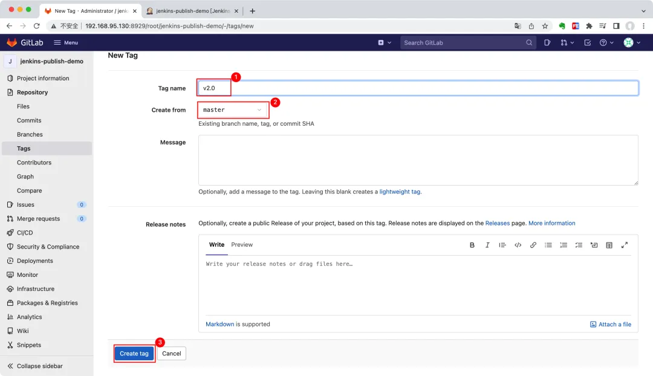The width and height of the screenshot is (653, 376).
Task: Open the Help dropdown
Action: coord(606,42)
